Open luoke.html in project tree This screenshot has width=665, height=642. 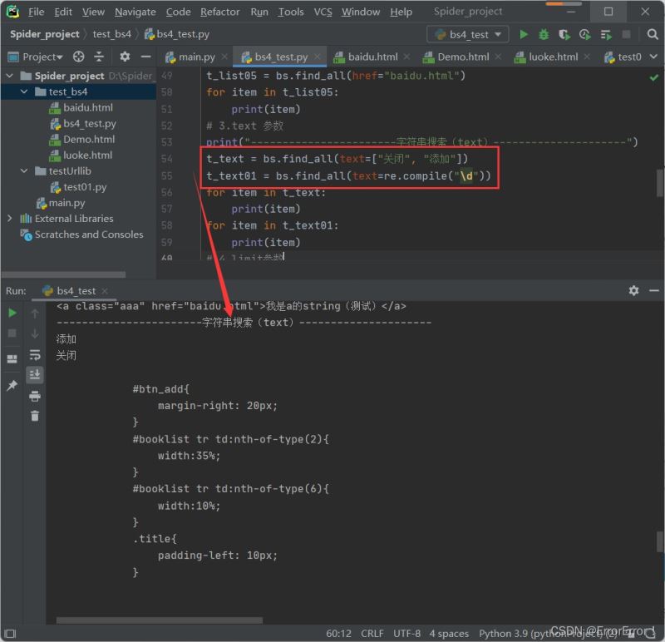[x=87, y=155]
